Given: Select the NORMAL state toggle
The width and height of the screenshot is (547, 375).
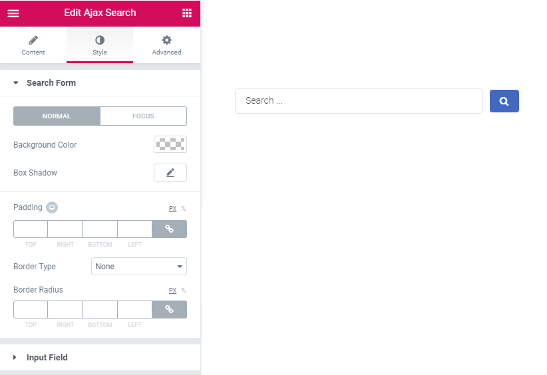Looking at the screenshot, I should coord(57,116).
